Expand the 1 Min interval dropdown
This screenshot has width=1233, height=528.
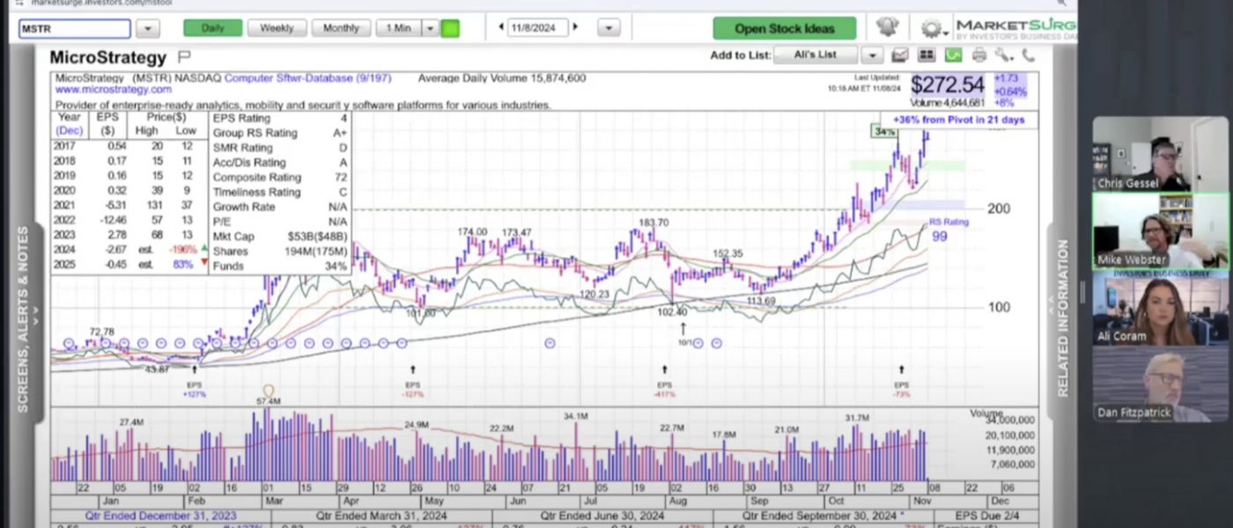click(x=430, y=28)
